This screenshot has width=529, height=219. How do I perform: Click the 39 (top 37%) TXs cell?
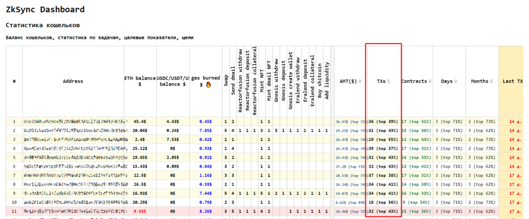pyautogui.click(x=383, y=148)
